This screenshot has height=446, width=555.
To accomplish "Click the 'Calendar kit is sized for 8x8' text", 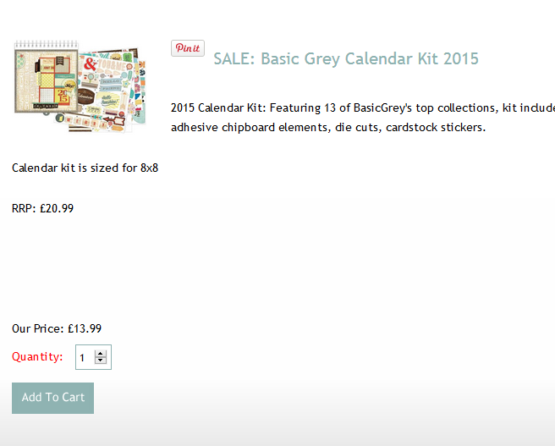I will pyautogui.click(x=85, y=168).
